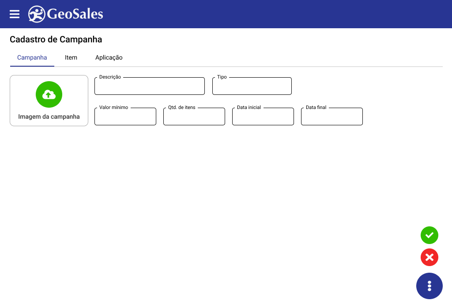Click the Imagem da campanha caption

click(x=49, y=117)
